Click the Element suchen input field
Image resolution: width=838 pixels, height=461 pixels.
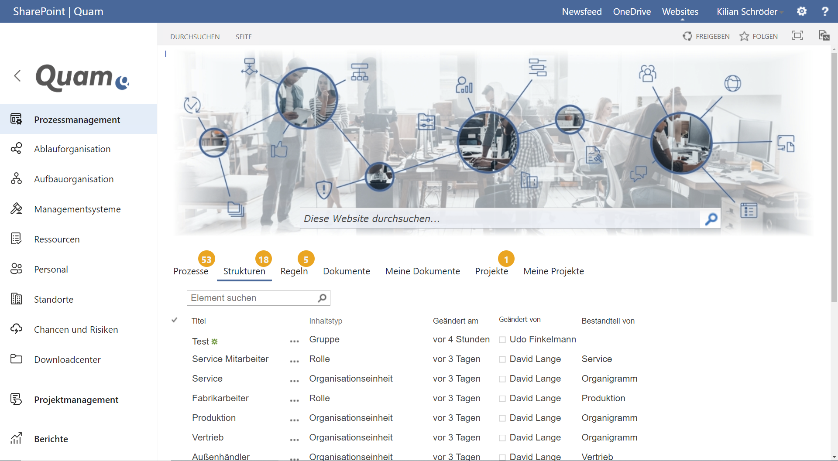(252, 298)
